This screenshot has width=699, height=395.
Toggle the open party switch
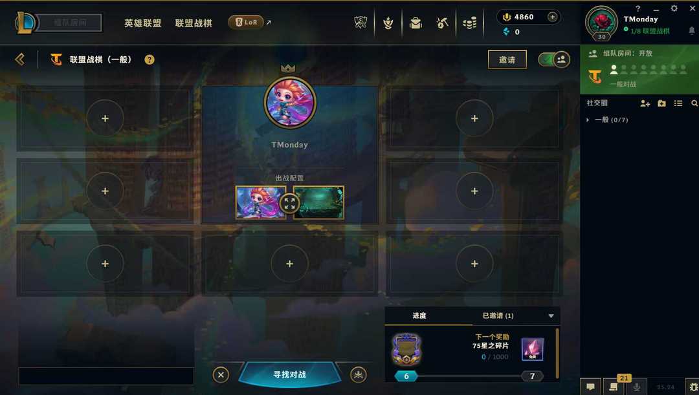point(553,59)
